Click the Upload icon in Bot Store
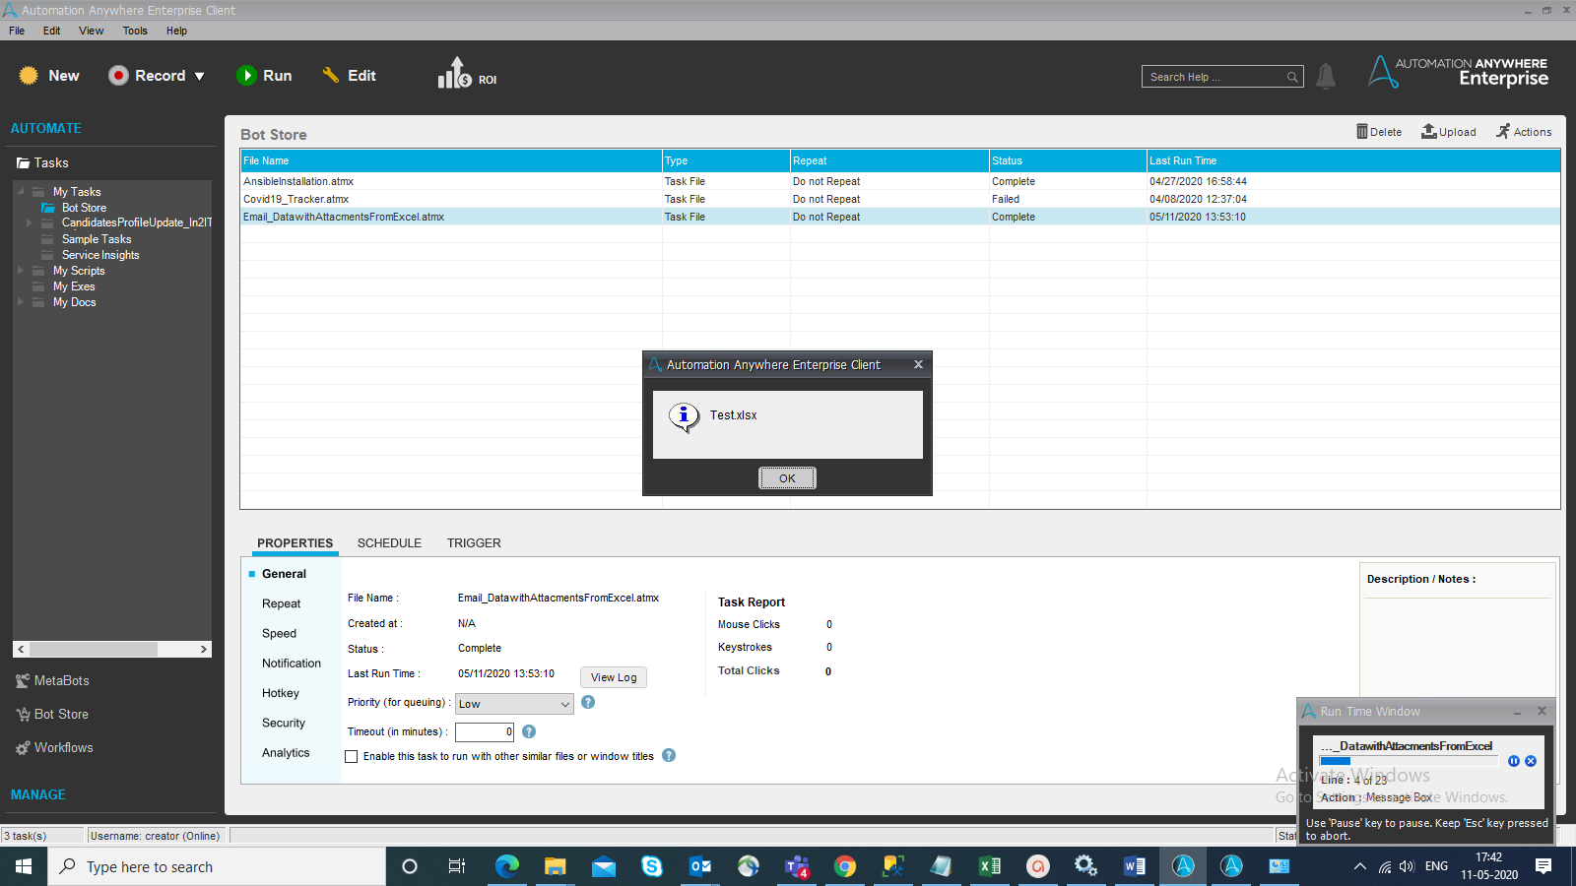This screenshot has height=886, width=1576. coord(1428,132)
